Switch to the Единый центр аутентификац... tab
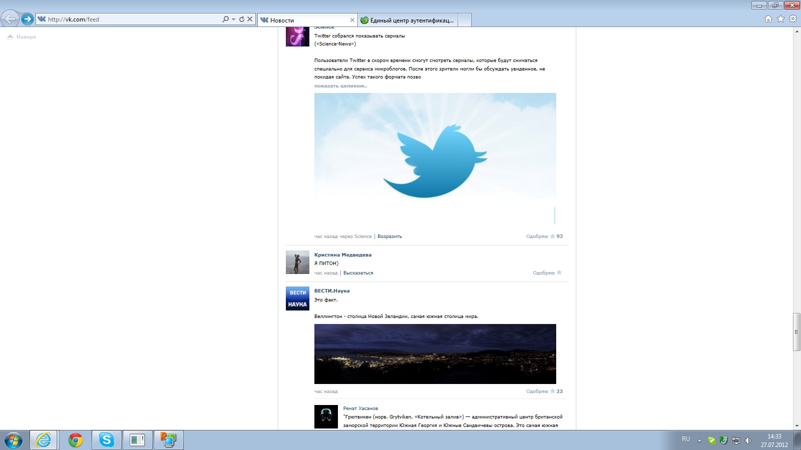Viewport: 801px width, 450px height. click(408, 20)
